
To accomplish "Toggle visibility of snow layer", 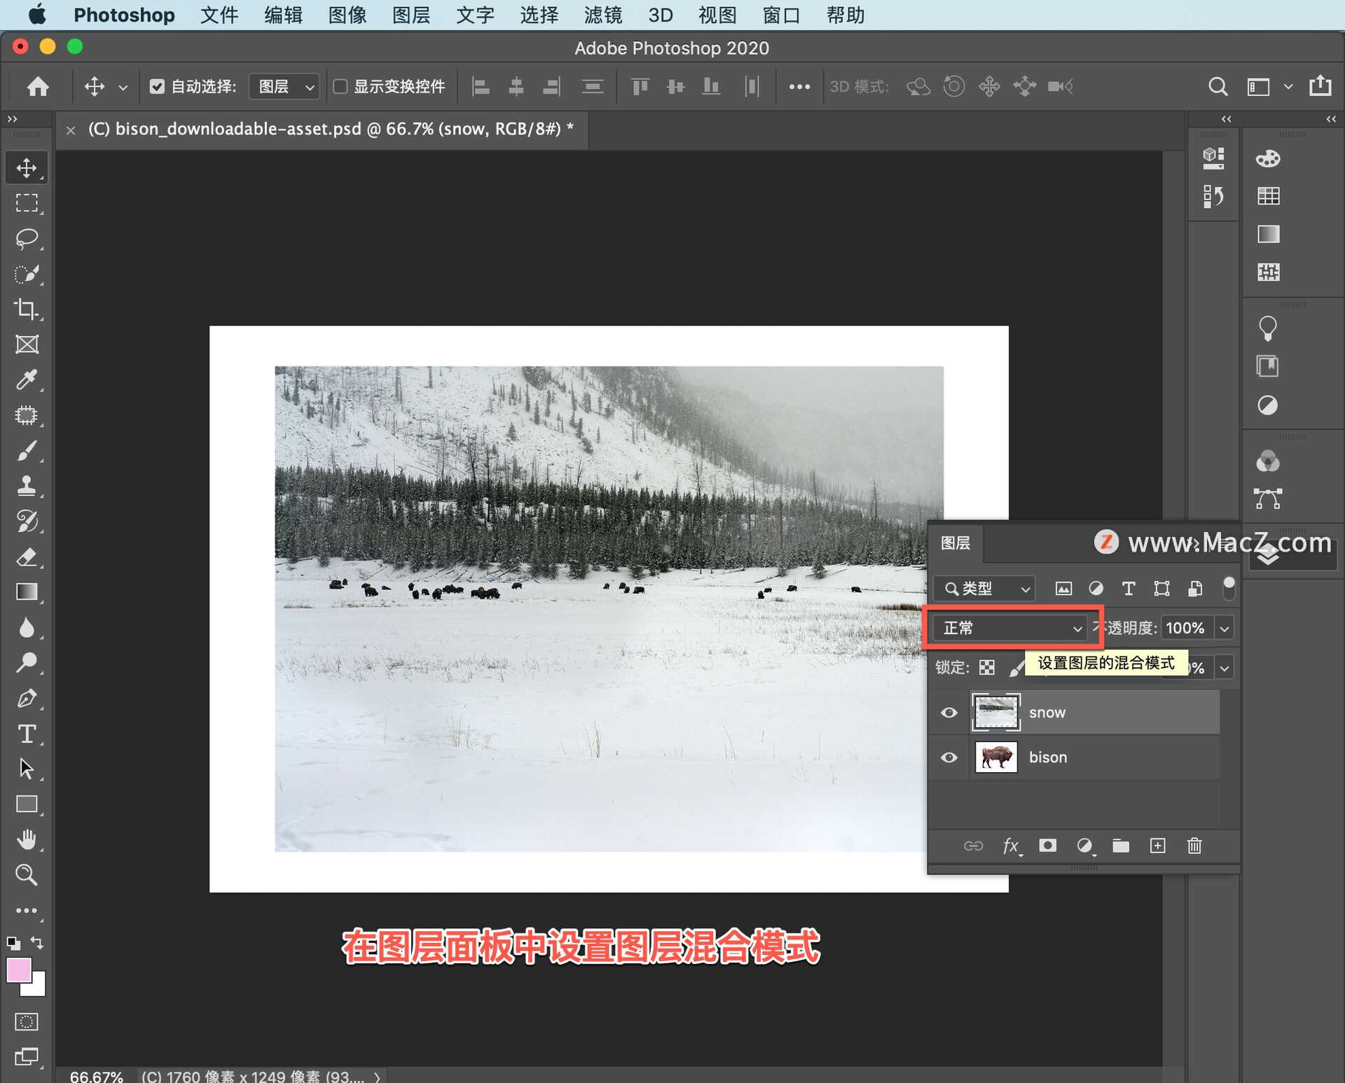I will coord(949,712).
